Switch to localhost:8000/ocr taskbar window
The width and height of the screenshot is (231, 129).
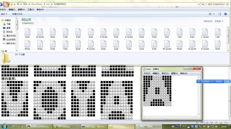[x=39, y=127]
